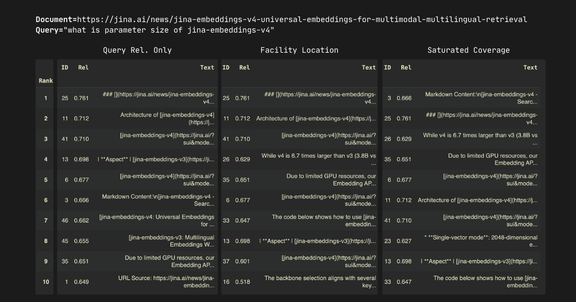This screenshot has height=302, width=576.
Task: Click ID 41 in Query Rel. Only table
Action: click(65, 139)
